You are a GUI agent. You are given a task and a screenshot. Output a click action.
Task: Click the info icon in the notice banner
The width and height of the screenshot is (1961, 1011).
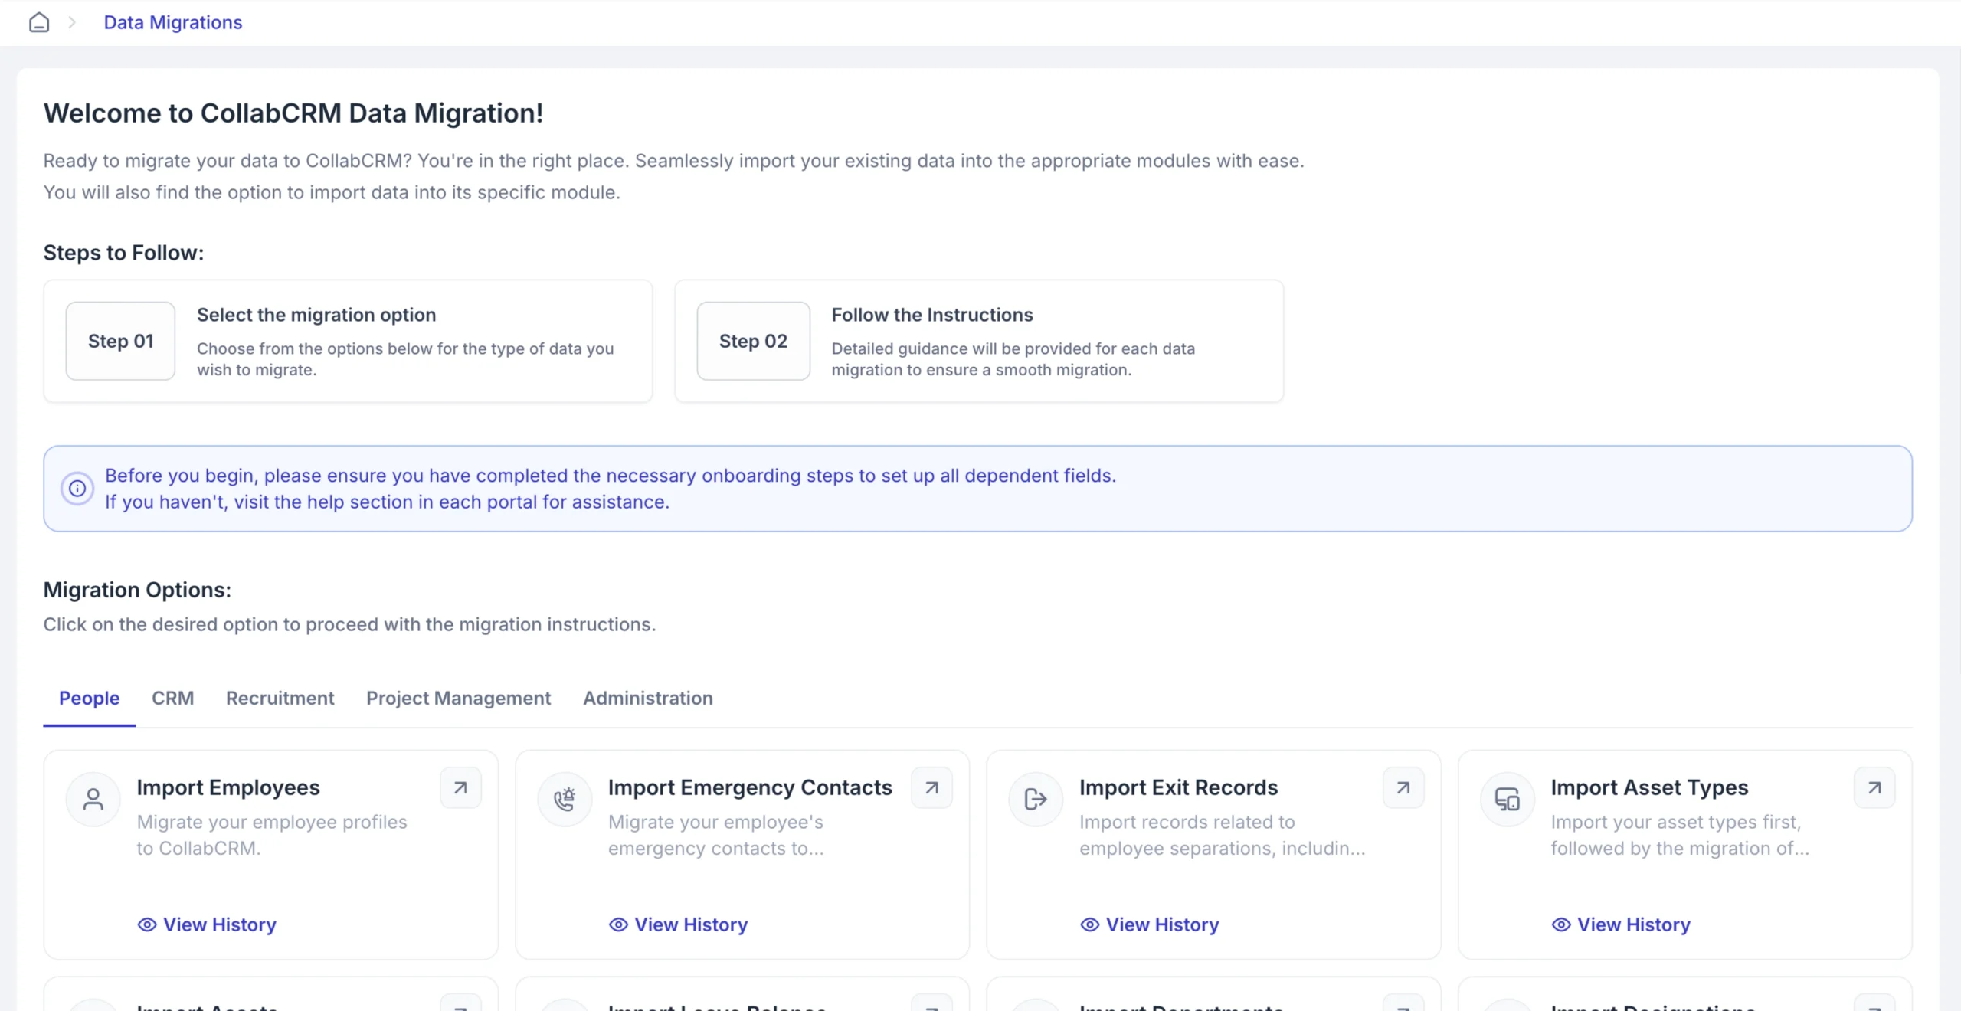(77, 489)
